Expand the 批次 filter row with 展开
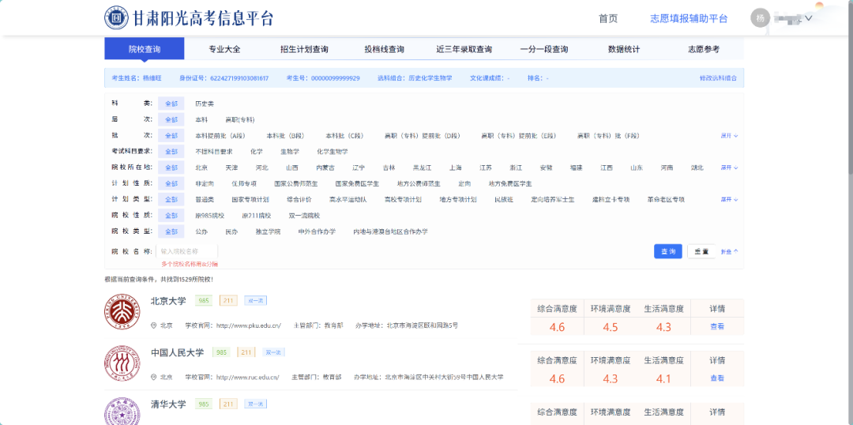The height and width of the screenshot is (425, 853). click(728, 136)
